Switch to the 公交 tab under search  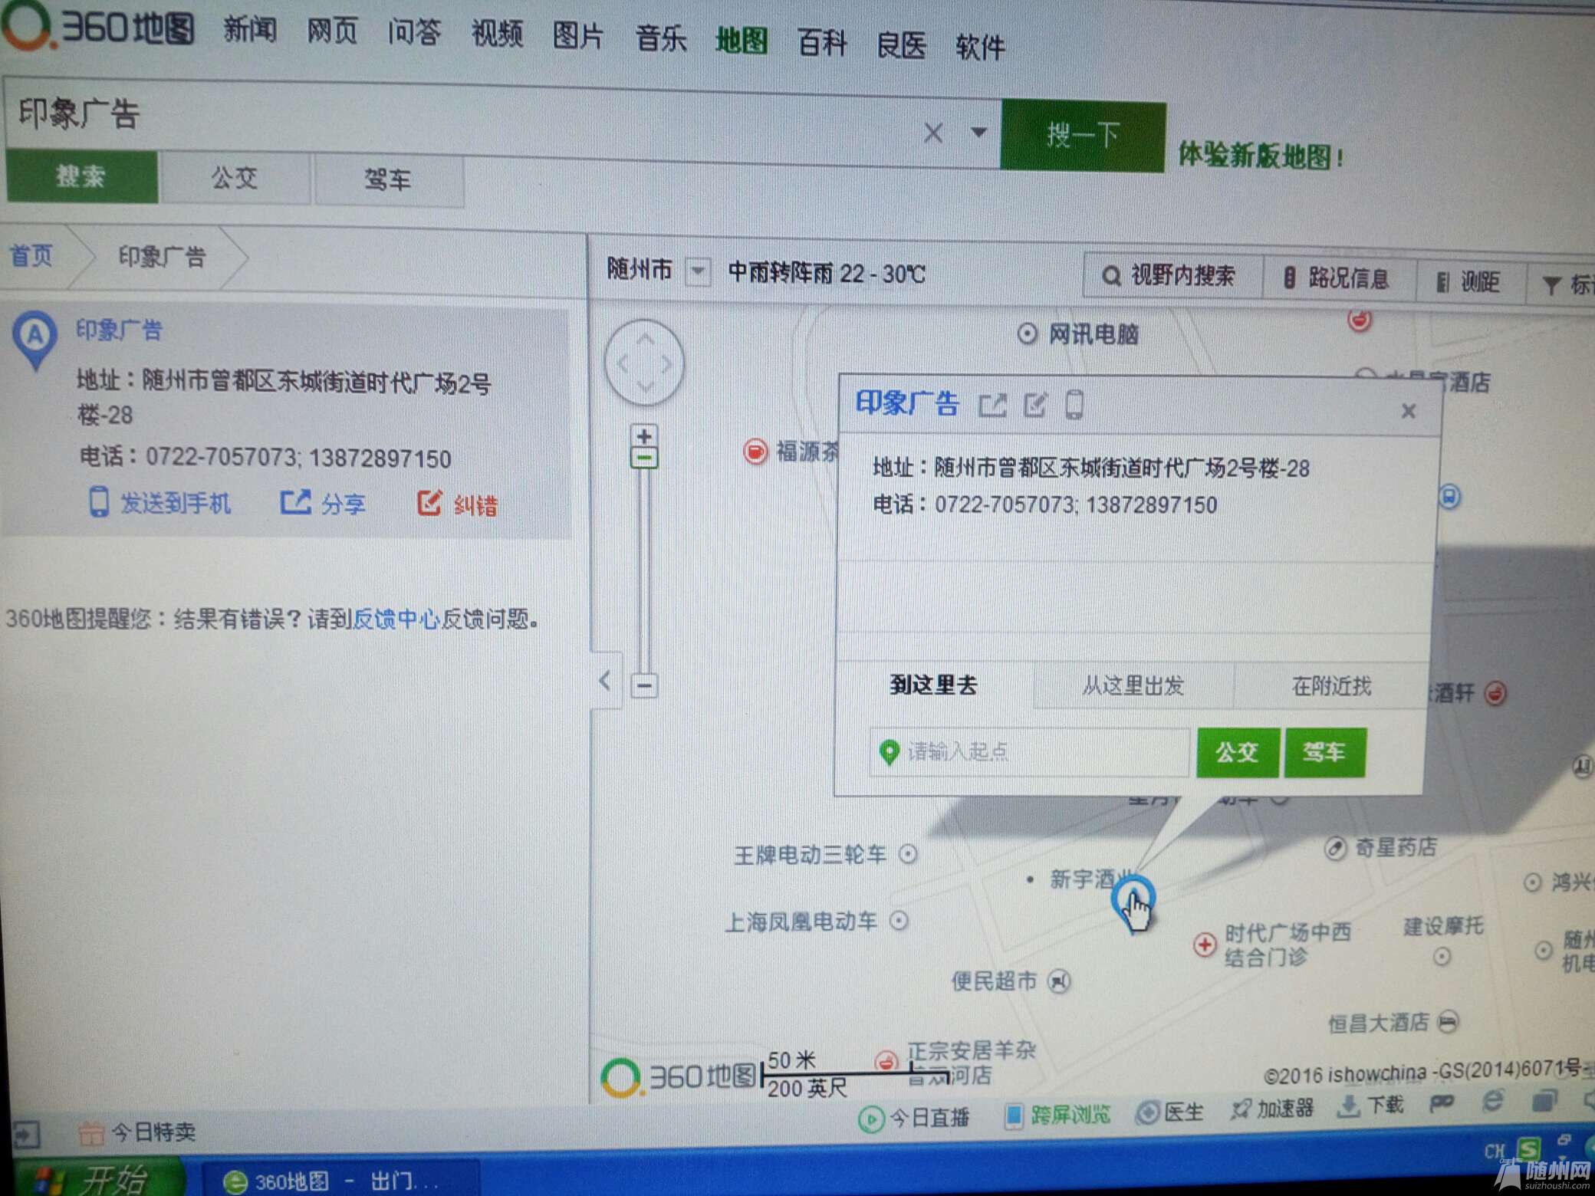(235, 178)
